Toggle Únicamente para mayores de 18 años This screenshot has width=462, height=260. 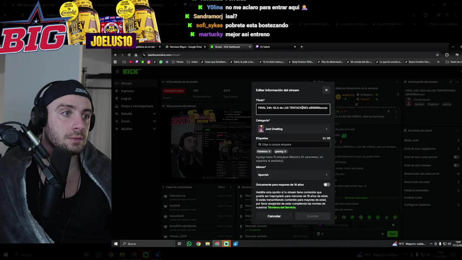coord(326,185)
